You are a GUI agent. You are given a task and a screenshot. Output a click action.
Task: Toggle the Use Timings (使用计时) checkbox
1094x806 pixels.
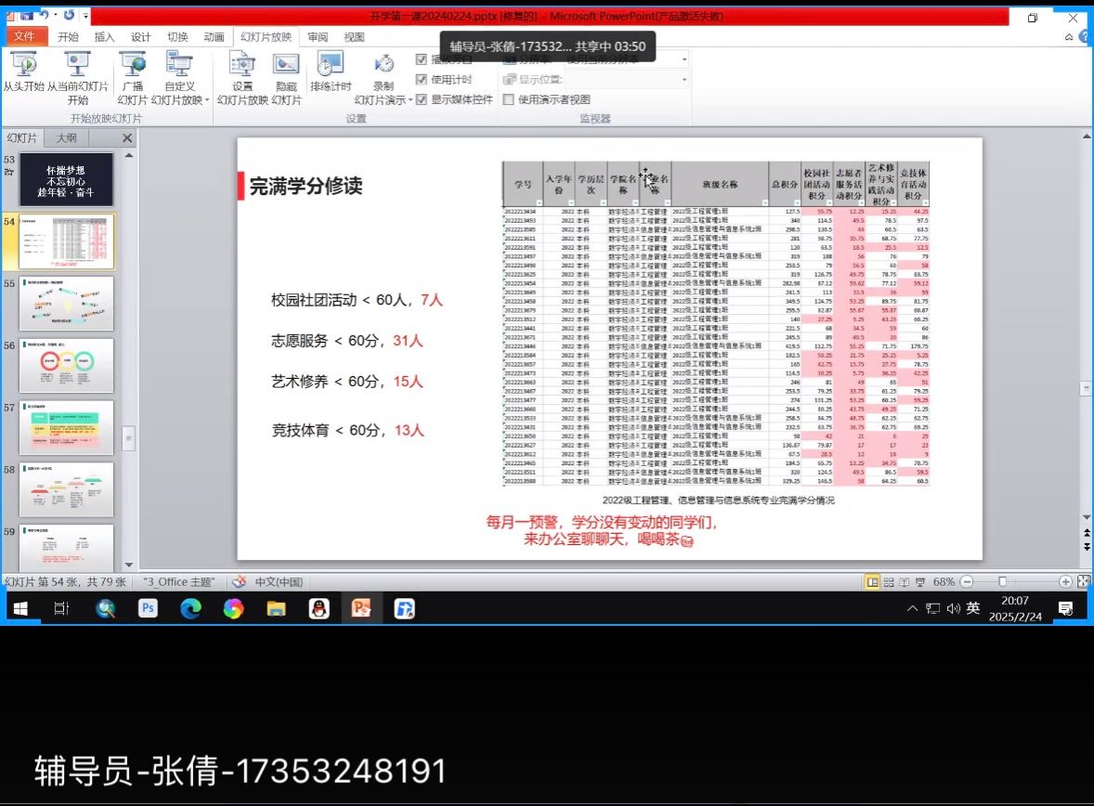click(422, 80)
